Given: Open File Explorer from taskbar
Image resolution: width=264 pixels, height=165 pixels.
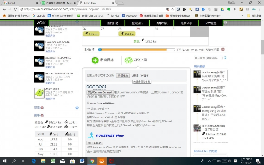Looking at the screenshot, I should (x=43, y=161).
